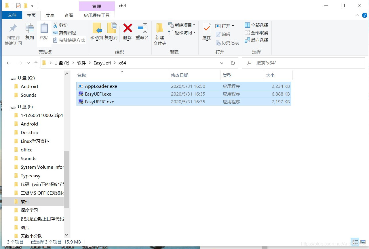Click the Paste (粘贴) icon
Image resolution: width=369 pixels, height=249 pixels.
coord(44,32)
